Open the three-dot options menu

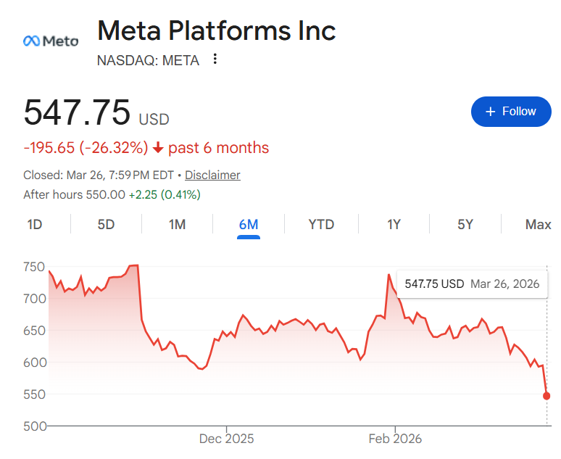coord(215,59)
